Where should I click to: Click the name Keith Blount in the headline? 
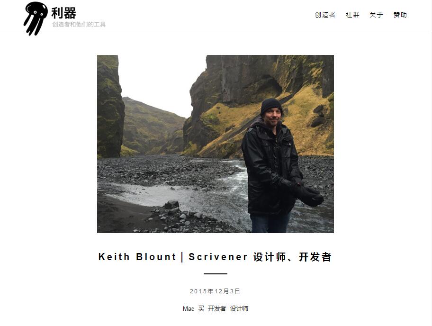pyautogui.click(x=137, y=257)
